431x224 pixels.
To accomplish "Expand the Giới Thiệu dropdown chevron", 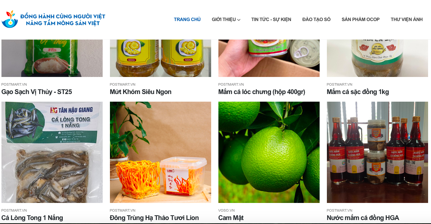I will (x=239, y=20).
